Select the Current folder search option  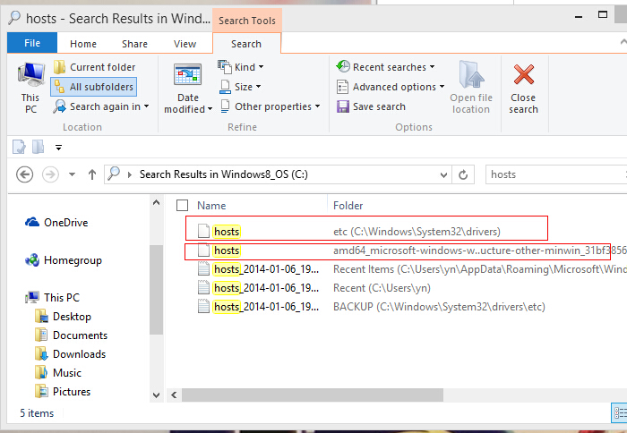pos(94,67)
